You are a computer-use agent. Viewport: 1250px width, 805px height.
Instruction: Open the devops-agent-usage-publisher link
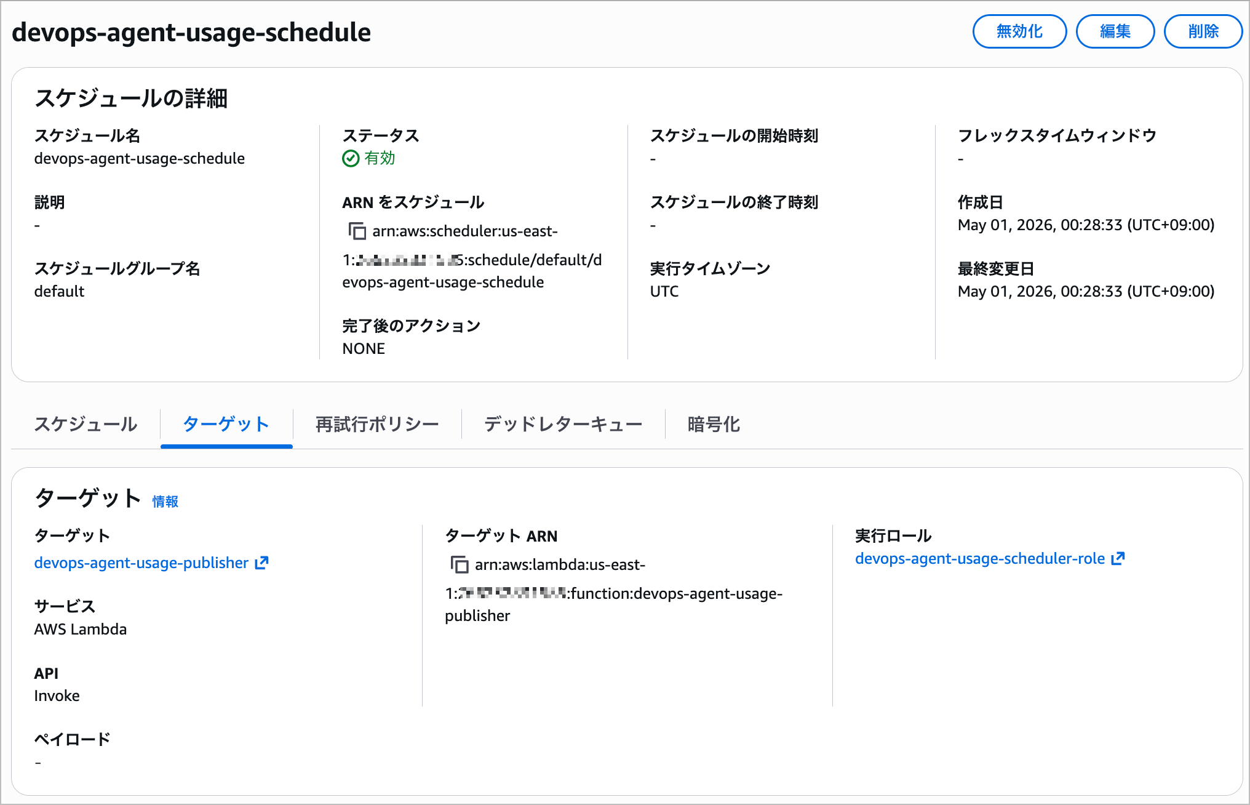[141, 563]
